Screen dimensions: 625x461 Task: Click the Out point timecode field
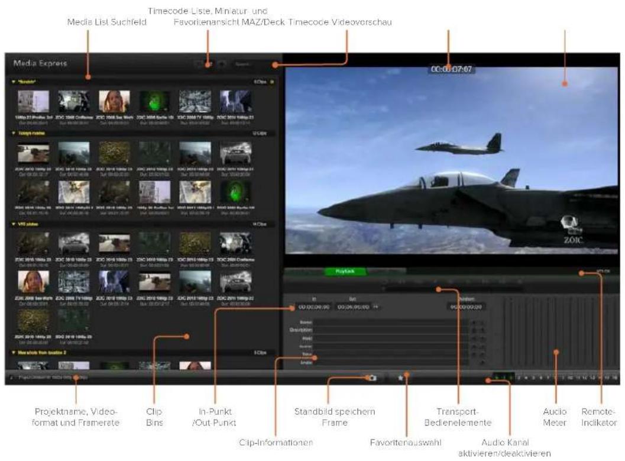pos(354,307)
